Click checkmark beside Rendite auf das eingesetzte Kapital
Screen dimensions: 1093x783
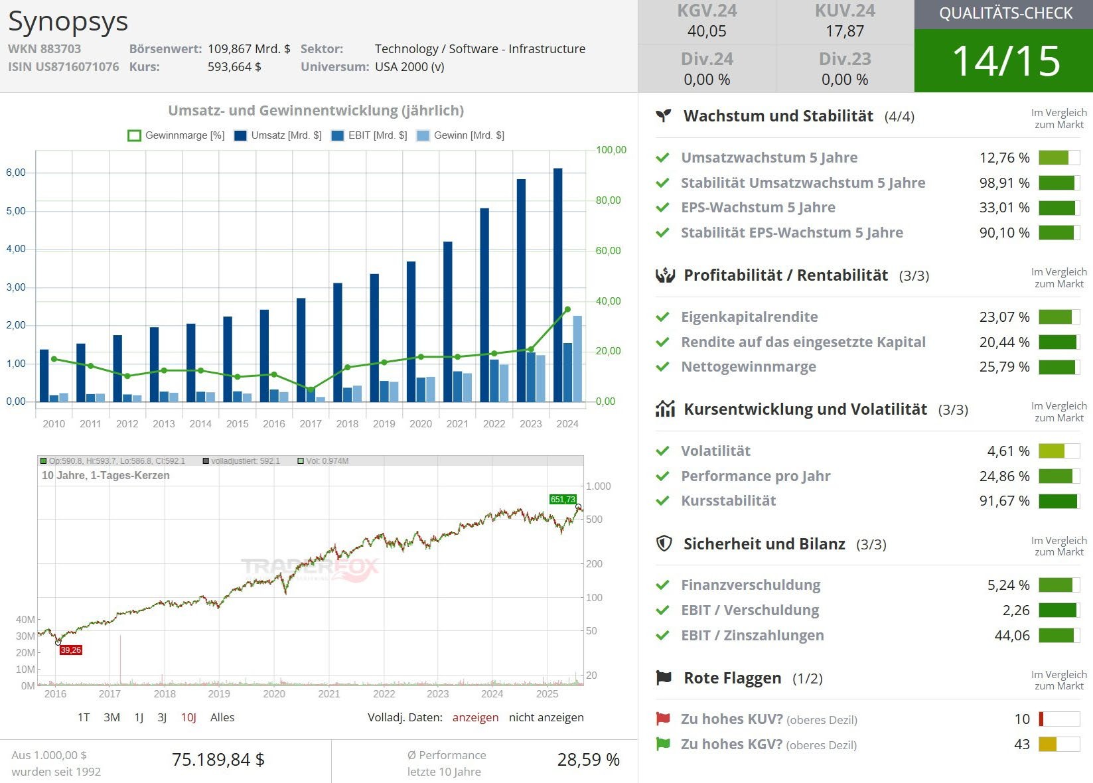click(662, 342)
